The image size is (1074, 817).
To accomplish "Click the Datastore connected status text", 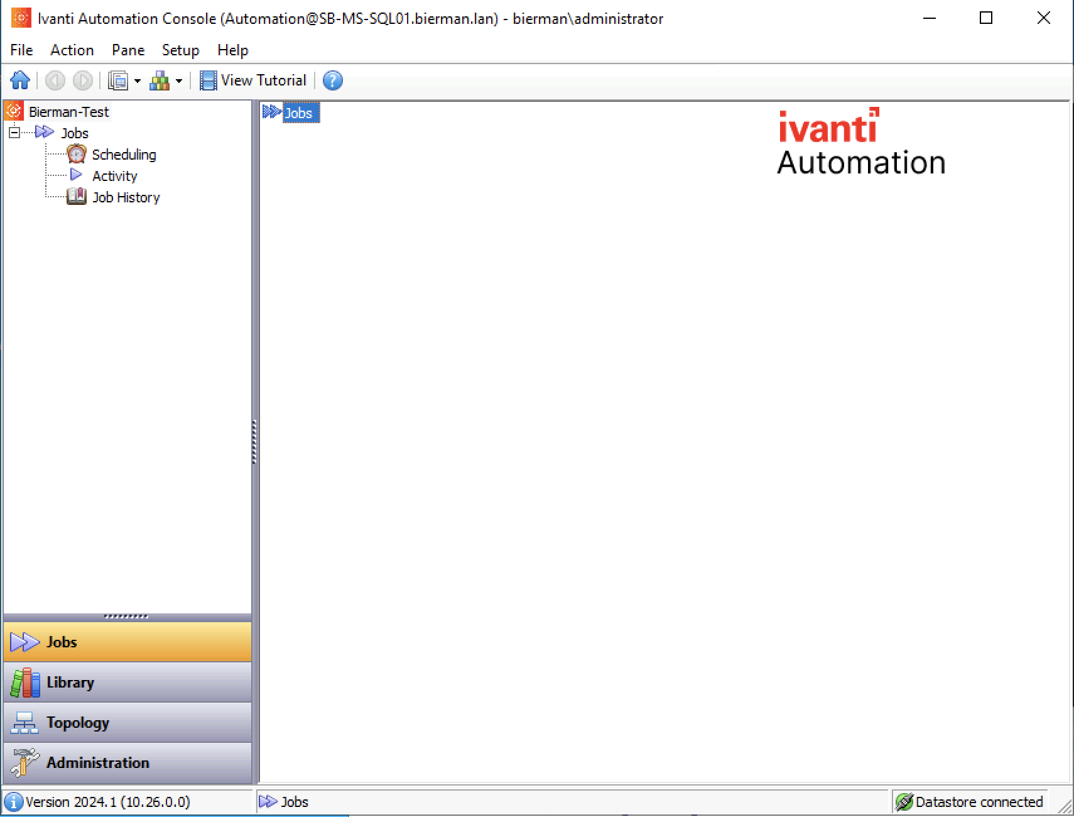I will coord(979,802).
